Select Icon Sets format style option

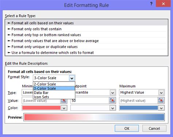(54, 97)
